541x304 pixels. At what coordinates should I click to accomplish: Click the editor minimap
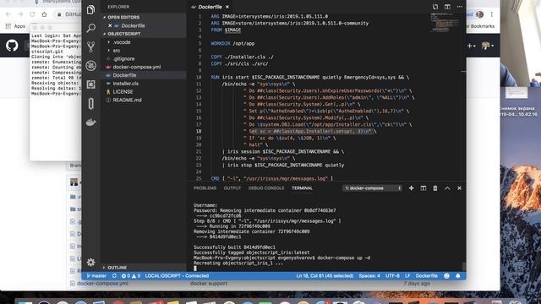[x=445, y=23]
